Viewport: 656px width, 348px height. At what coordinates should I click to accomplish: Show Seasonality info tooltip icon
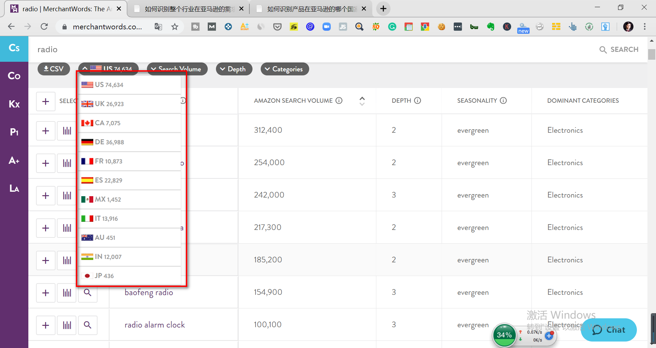click(503, 100)
